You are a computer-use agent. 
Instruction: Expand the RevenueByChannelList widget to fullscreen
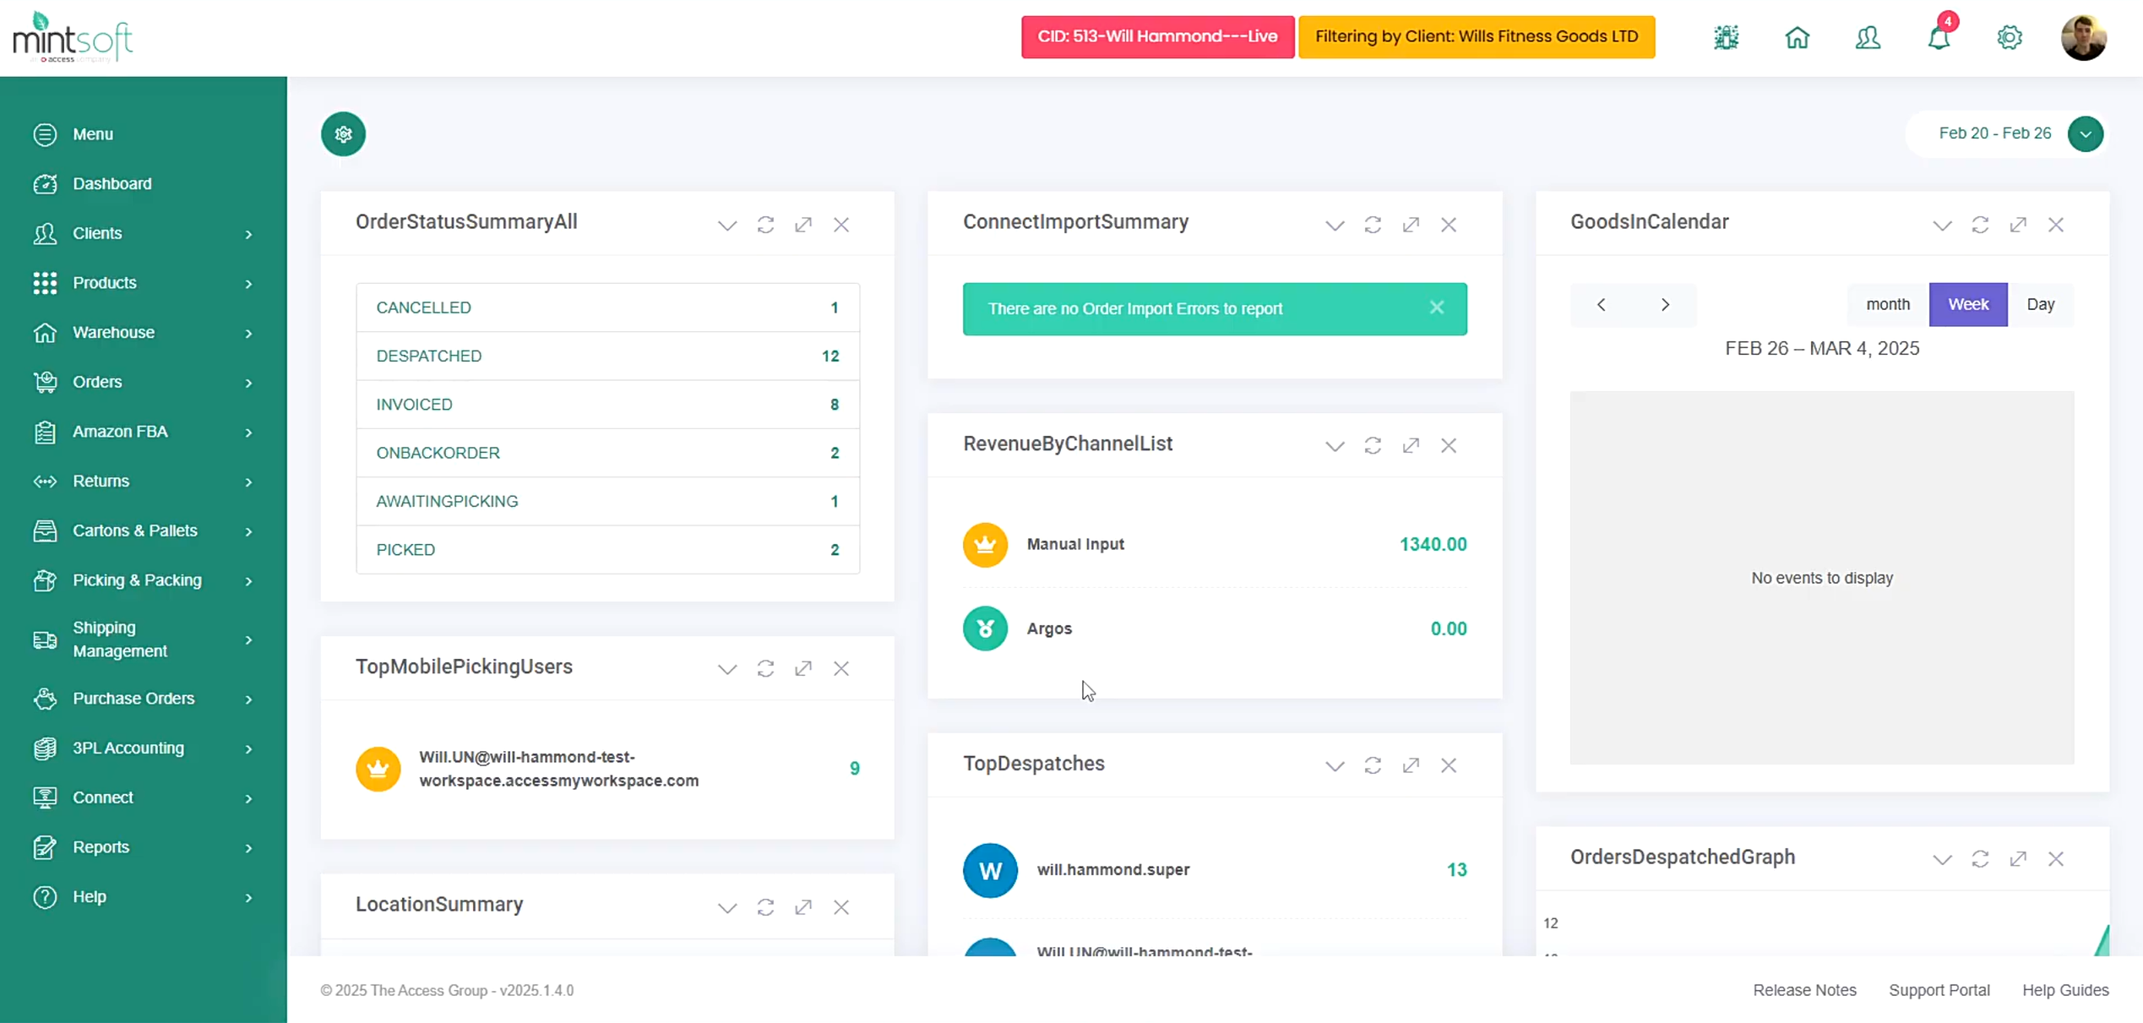[1411, 445]
